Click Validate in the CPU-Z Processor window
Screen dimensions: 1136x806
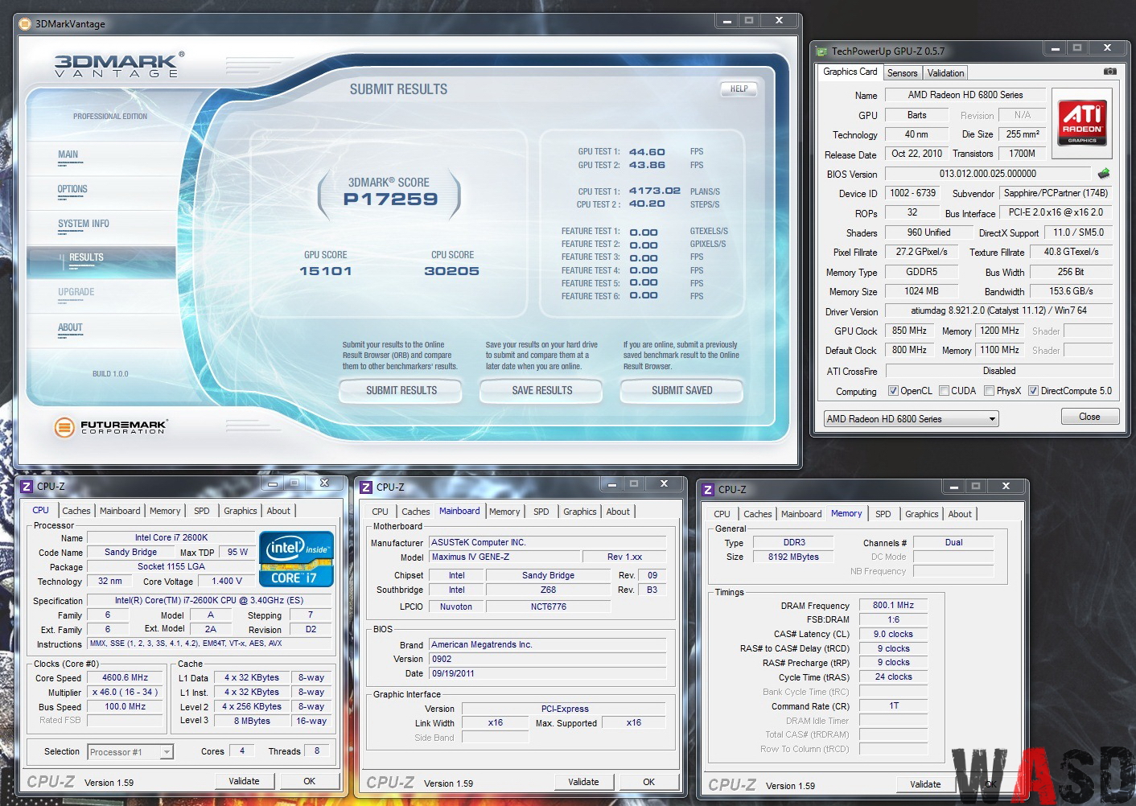[x=245, y=781]
